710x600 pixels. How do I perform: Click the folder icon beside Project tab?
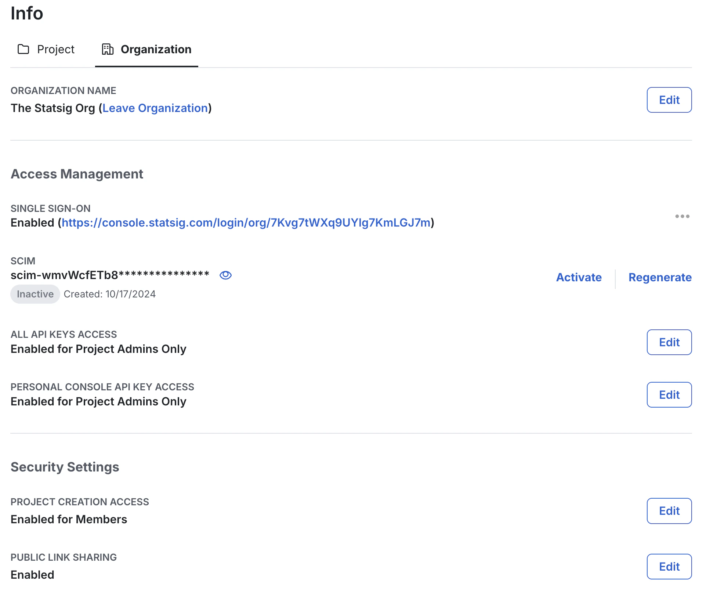coord(23,49)
